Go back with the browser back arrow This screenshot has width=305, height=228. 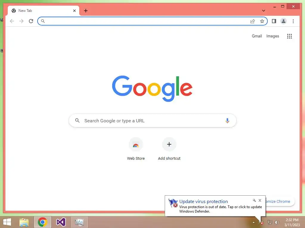12,21
